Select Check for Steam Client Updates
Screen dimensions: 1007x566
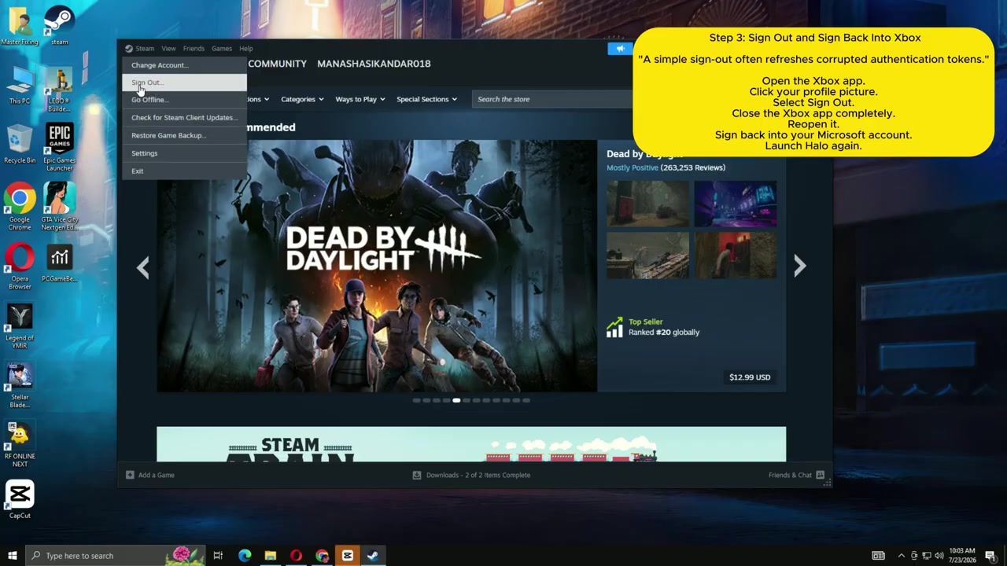pyautogui.click(x=184, y=118)
